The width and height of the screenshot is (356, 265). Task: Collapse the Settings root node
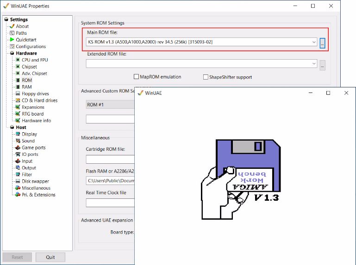coord(6,19)
